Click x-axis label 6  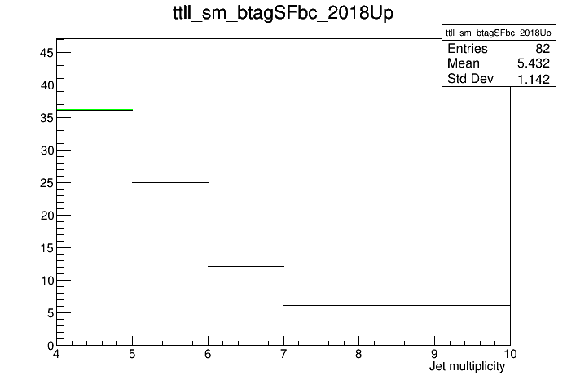208,354
